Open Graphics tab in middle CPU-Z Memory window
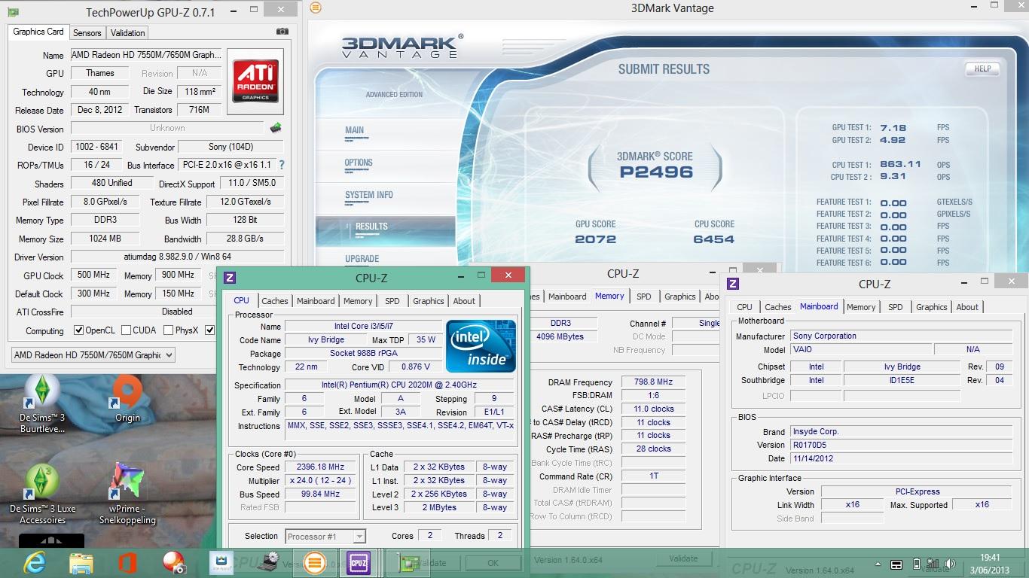Screen dimensions: 1029x578 coord(680,297)
